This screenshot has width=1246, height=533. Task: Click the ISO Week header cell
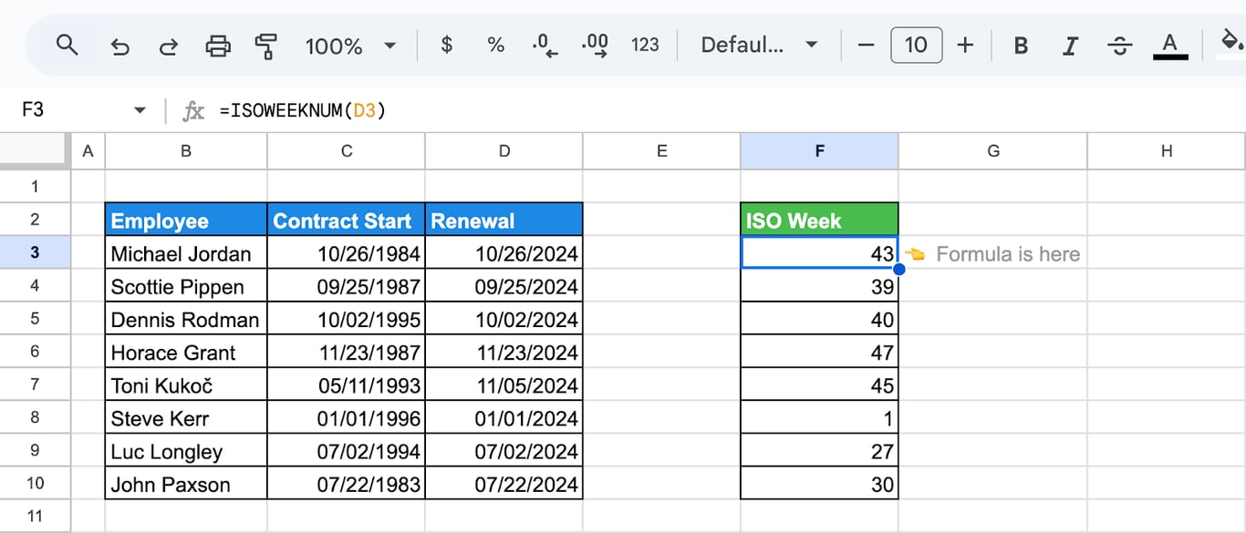pos(819,220)
